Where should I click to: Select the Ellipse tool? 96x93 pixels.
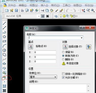[x=4, y=64]
